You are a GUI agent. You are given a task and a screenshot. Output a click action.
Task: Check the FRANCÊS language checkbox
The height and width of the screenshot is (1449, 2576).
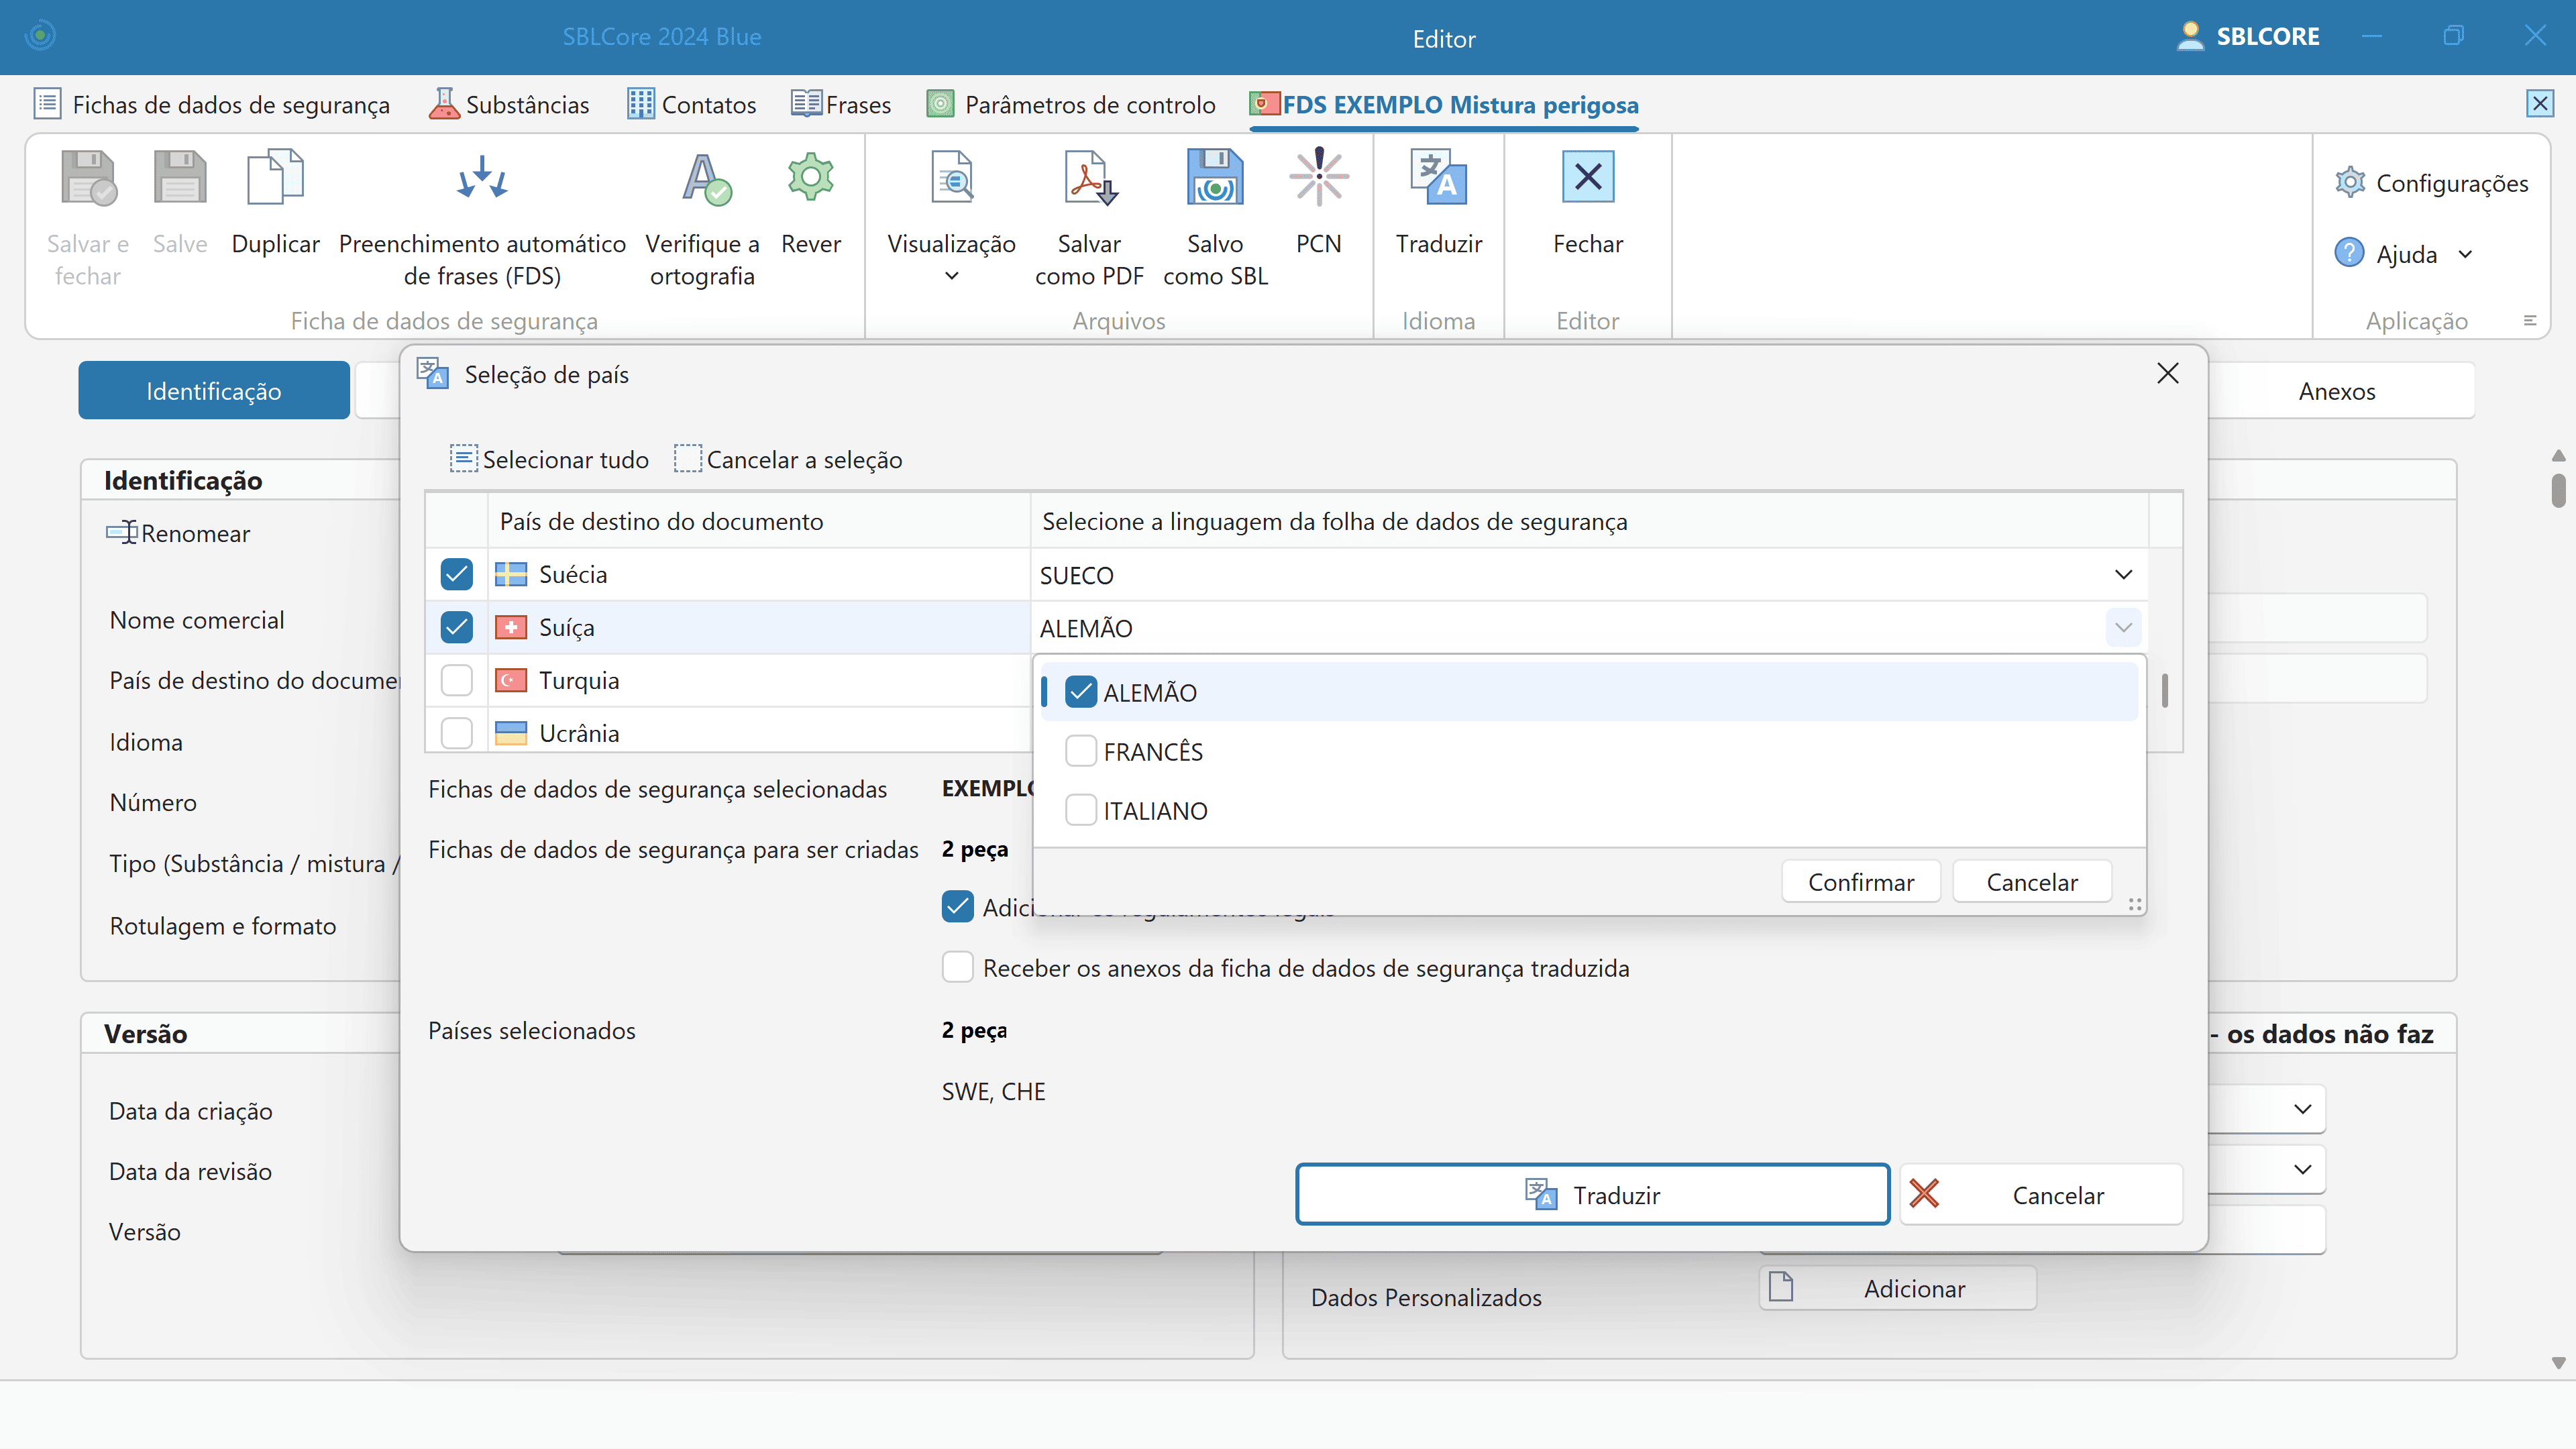tap(1081, 751)
